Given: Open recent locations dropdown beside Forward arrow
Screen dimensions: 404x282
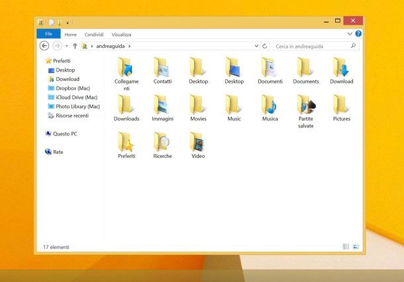Looking at the screenshot, I should (66, 46).
